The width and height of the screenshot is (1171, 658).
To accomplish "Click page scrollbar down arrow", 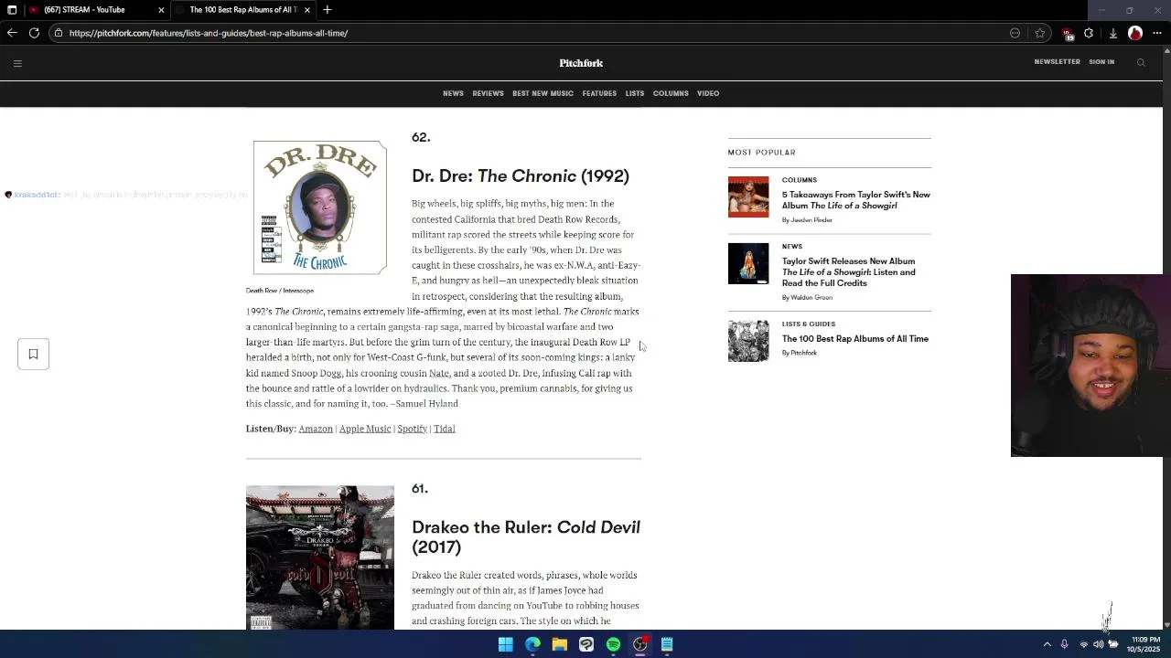I will [1166, 625].
